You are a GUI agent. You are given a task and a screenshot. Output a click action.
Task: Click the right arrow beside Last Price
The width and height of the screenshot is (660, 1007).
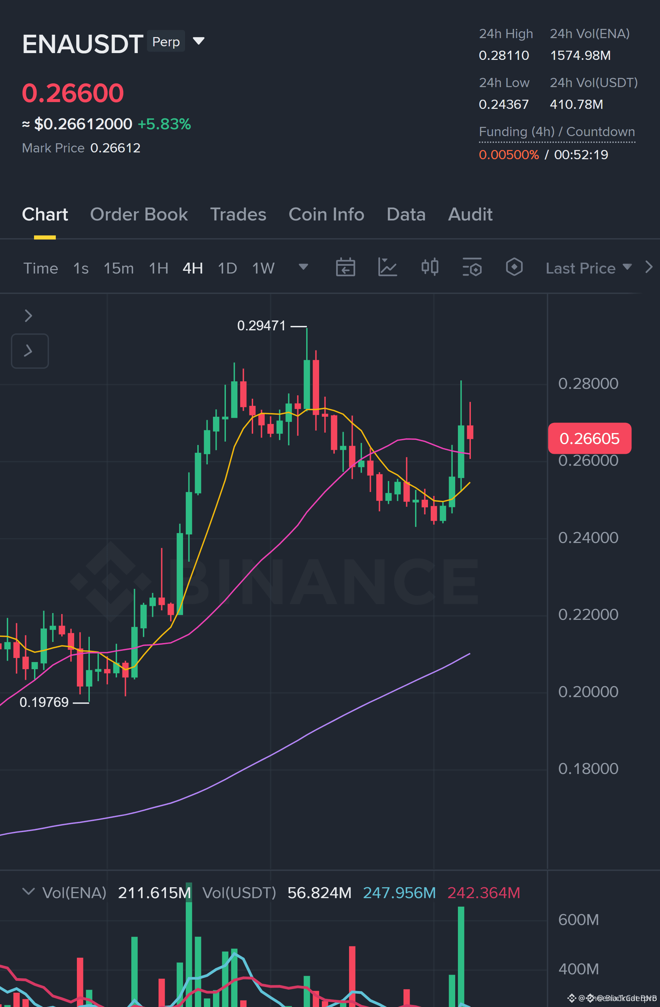pyautogui.click(x=648, y=267)
